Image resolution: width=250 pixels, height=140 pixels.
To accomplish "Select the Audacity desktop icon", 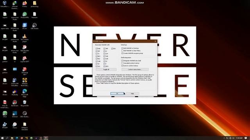I will 15,93.
